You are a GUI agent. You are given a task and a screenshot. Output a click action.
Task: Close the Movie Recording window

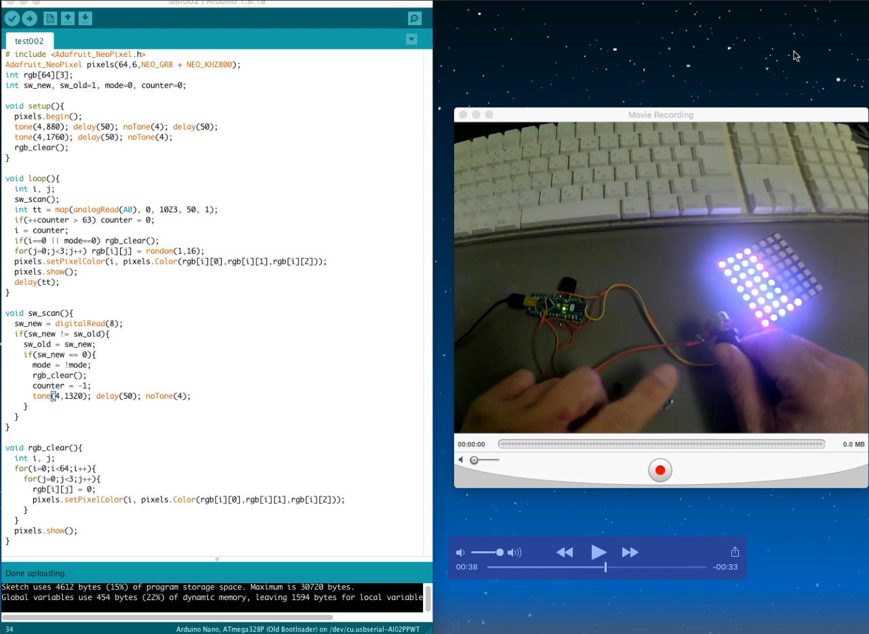[463, 115]
